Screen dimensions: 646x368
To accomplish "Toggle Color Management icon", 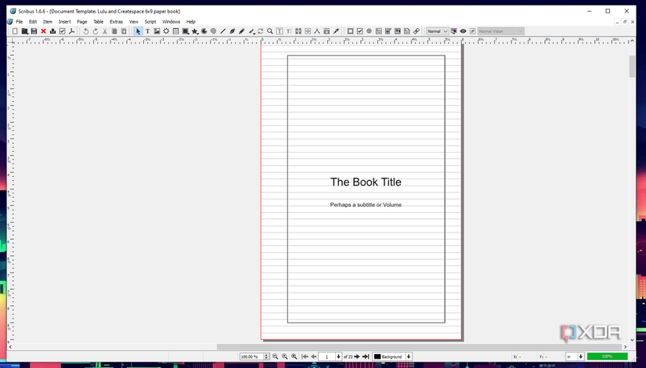I will click(453, 31).
